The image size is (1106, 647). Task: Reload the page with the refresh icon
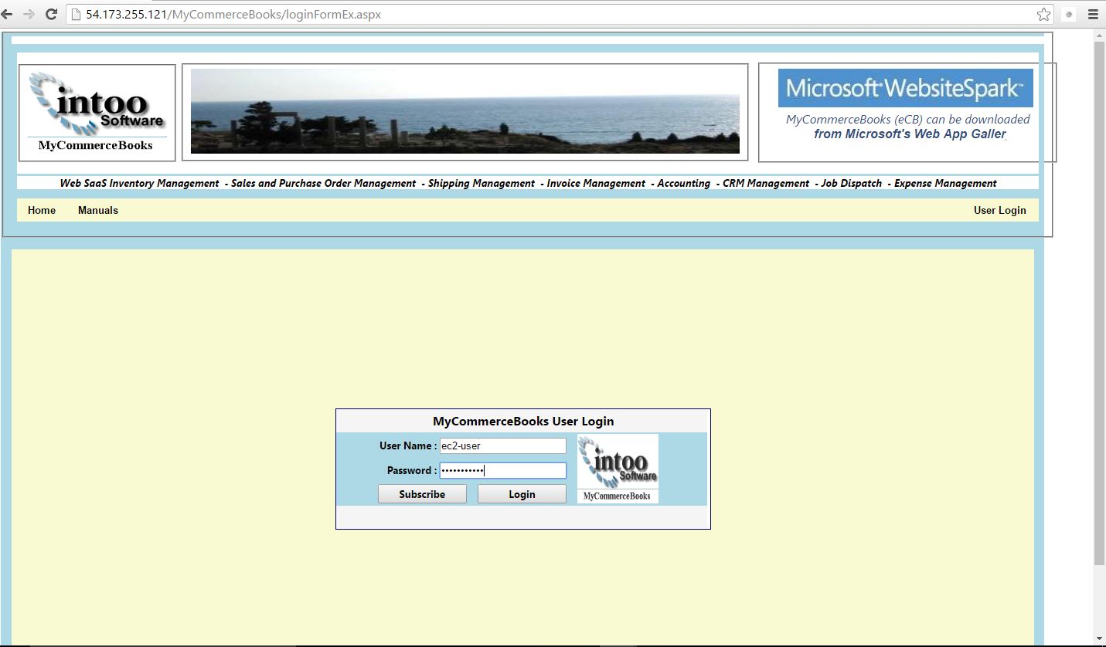(51, 15)
